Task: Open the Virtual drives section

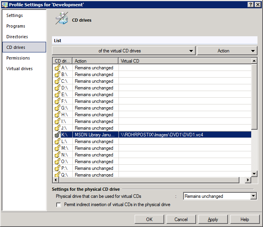Action: coord(19,69)
